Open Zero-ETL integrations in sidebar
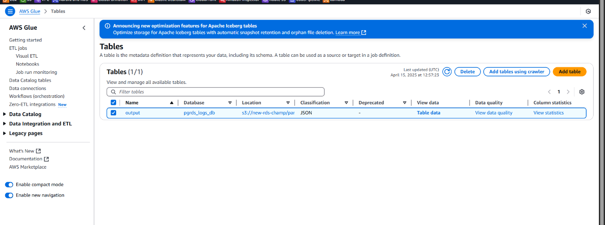 (32, 104)
